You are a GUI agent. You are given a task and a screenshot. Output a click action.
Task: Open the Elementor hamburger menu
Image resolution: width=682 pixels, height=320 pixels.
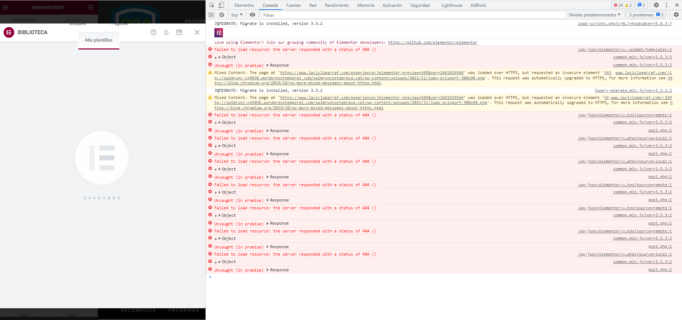pyautogui.click(x=5, y=7)
